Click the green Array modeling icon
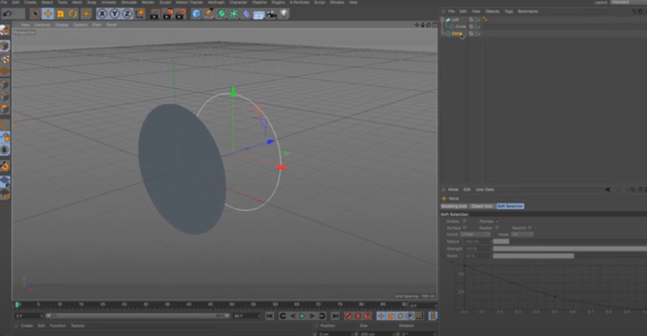The image size is (647, 336). point(234,14)
